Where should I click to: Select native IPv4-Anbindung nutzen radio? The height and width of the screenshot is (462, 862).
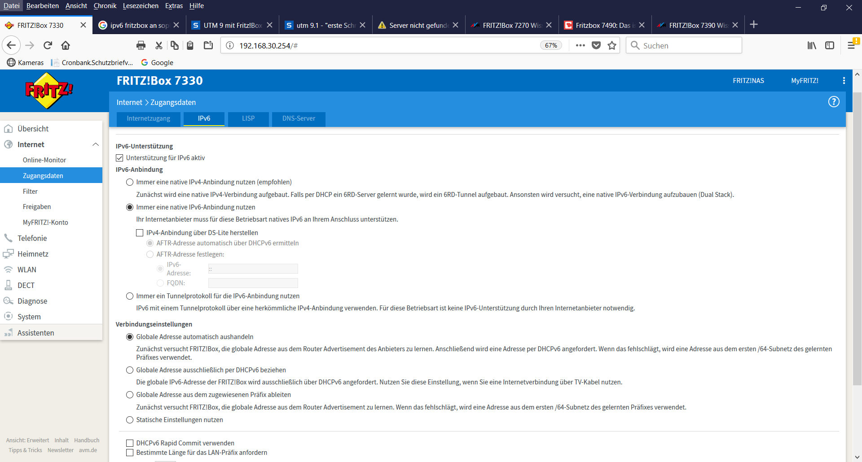click(130, 182)
